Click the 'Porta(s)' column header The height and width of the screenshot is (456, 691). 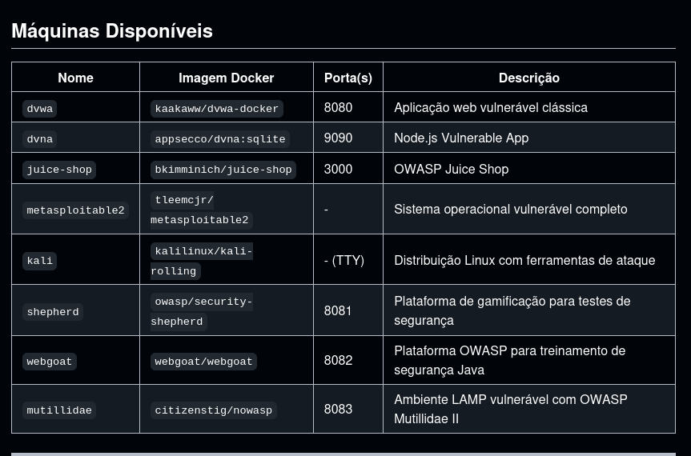348,78
